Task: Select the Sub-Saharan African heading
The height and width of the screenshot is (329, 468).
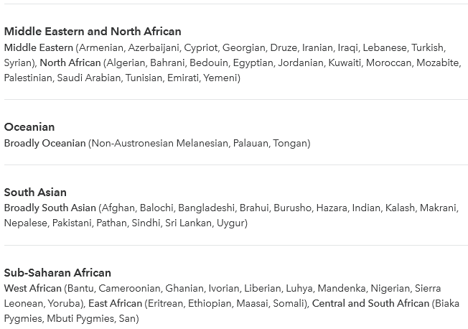Action: (57, 273)
